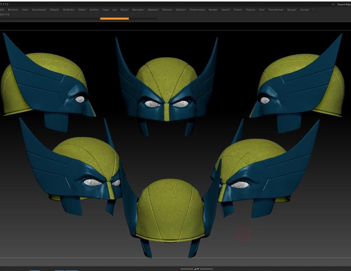351x271 pixels.
Task: Click the lower-left three-quarter view helmet
Action: [x=72, y=168]
